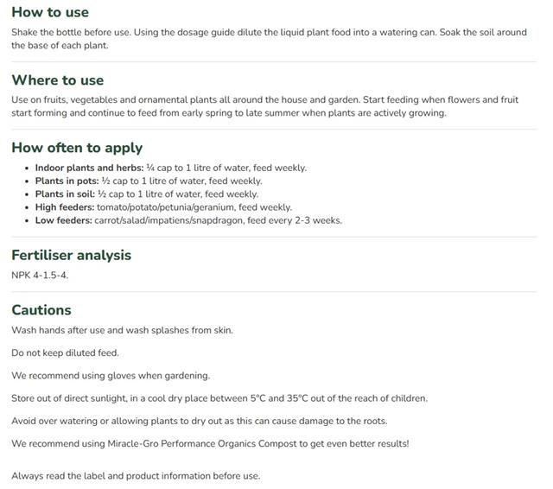The height and width of the screenshot is (489, 553).
Task: Click the "How to use" heading
Action: (50, 12)
